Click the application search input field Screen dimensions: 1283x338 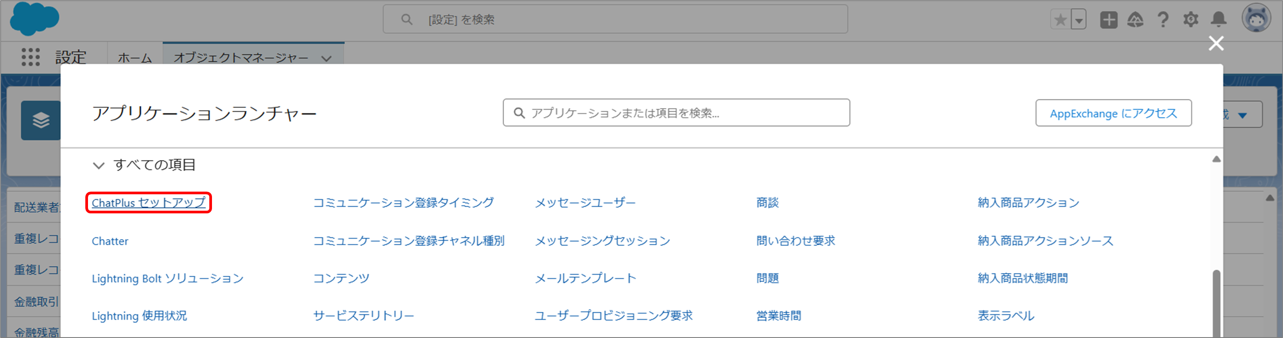pos(676,113)
